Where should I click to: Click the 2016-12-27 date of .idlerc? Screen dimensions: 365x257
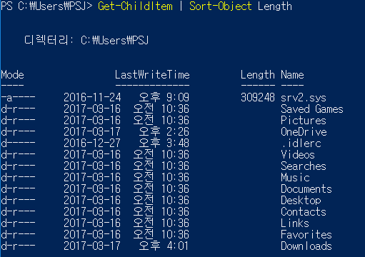92,143
